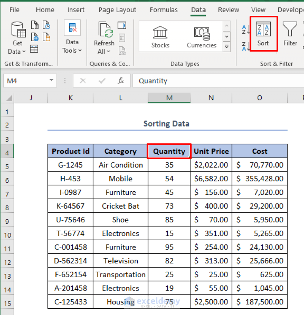This screenshot has height=315, width=304.
Task: Sort descending with Z to A icon
Action: 246,46
